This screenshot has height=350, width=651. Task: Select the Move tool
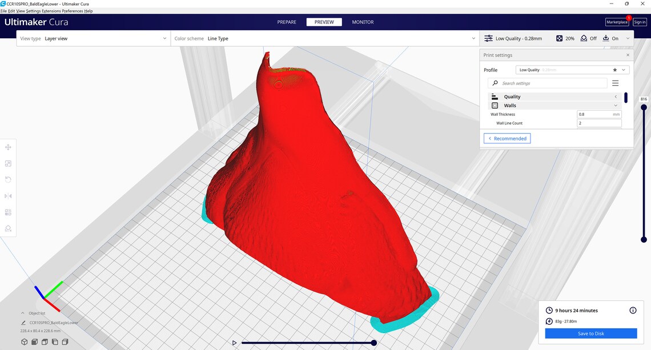click(8, 147)
